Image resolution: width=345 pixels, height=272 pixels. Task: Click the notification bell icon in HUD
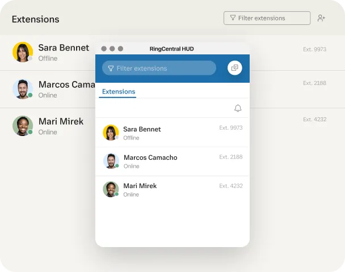(x=238, y=108)
